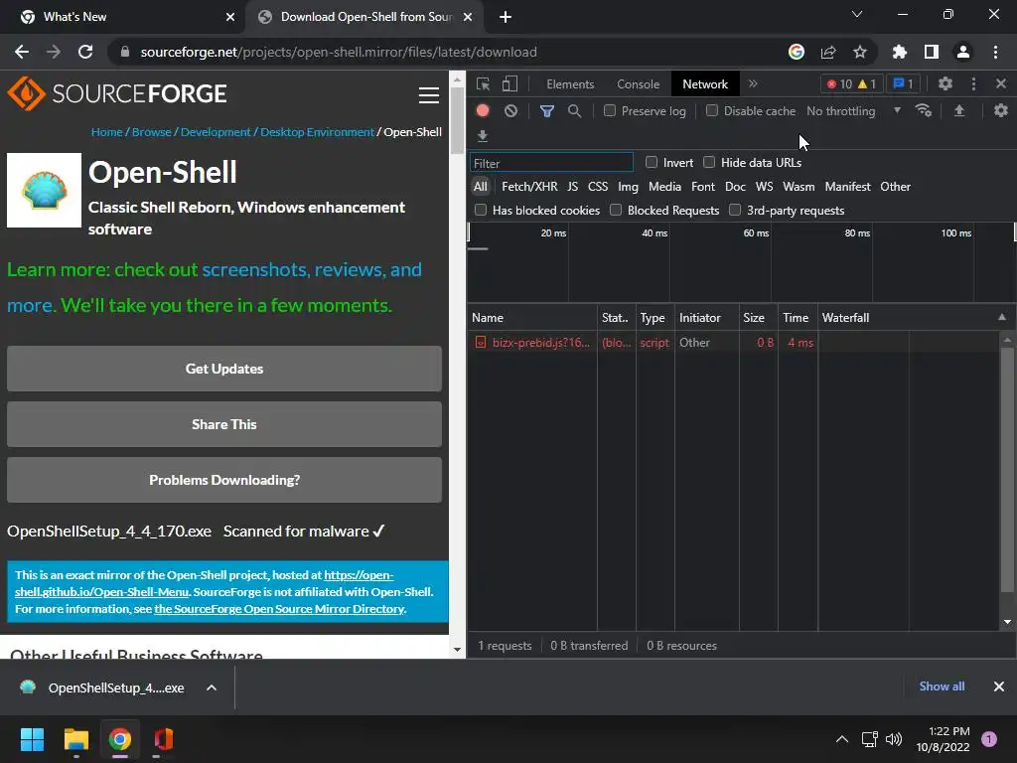Viewport: 1017px width, 763px height.
Task: Click share this page icon
Action: pyautogui.click(x=828, y=52)
